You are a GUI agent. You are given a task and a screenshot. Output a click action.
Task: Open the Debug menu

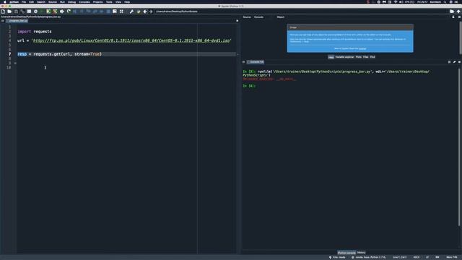click(x=71, y=1)
